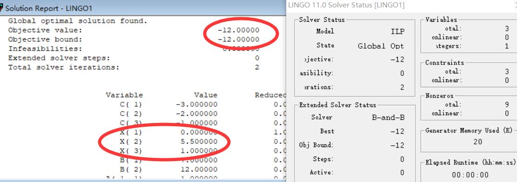Select the Objective value -12.00000 text

pos(239,30)
